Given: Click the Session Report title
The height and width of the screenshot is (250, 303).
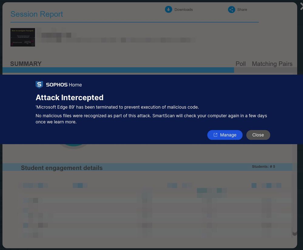Looking at the screenshot, I should coord(36,14).
